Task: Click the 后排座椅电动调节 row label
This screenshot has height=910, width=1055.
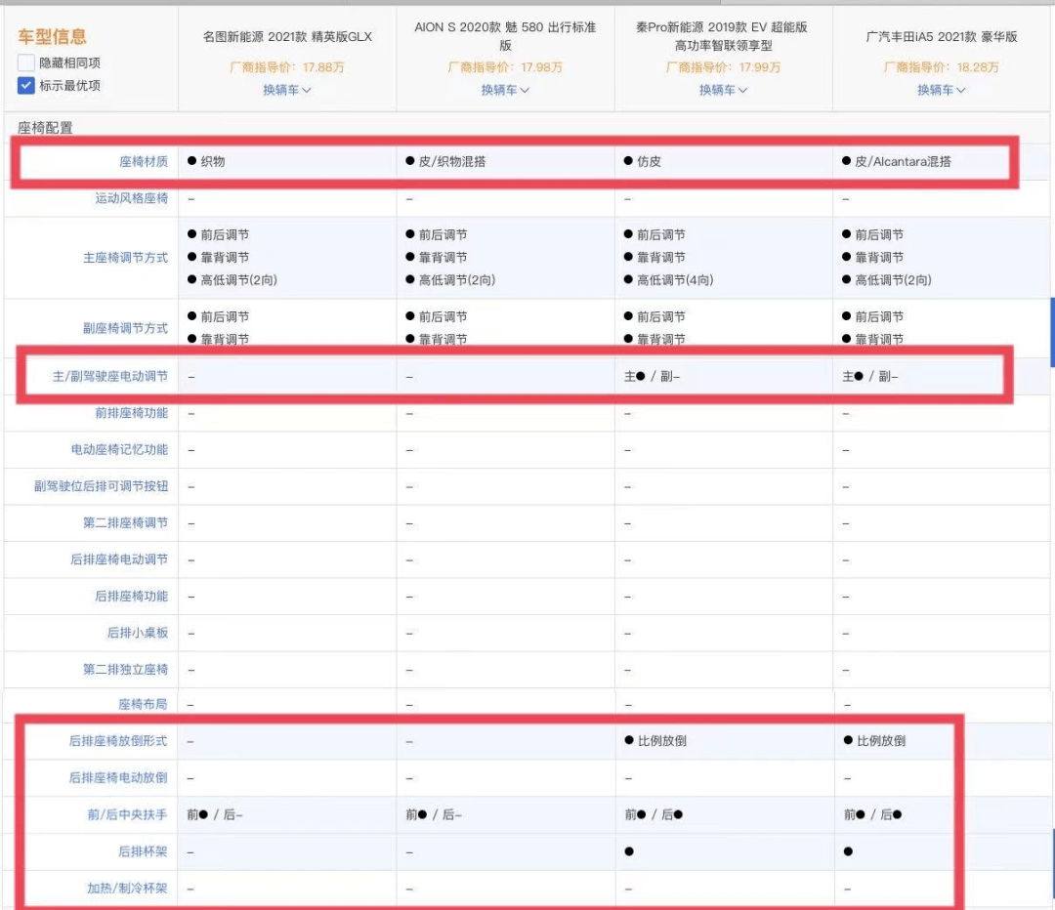Action: tap(119, 559)
